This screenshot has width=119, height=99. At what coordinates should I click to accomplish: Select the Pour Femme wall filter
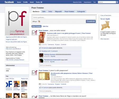point(36,26)
